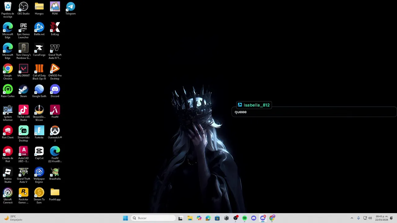Launch VALORANT from the desktop
397x223 pixels.
click(24, 71)
